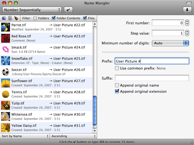Click the toolbar toggle pill button
This screenshot has width=194, height=145.
[189, 3]
